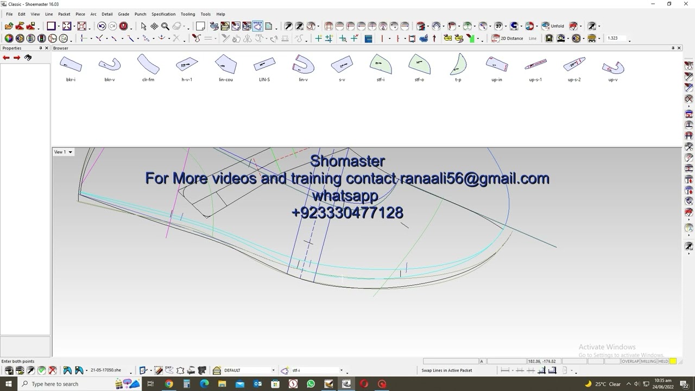Toggle the MILLING status indicator
Image resolution: width=695 pixels, height=391 pixels.
pyautogui.click(x=649, y=361)
